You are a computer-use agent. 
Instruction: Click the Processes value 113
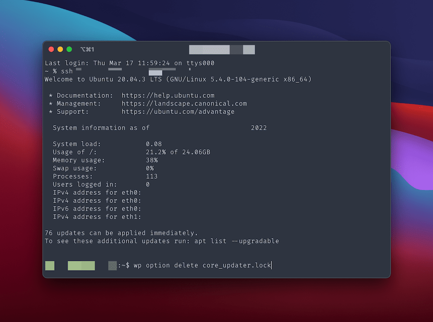[152, 176]
